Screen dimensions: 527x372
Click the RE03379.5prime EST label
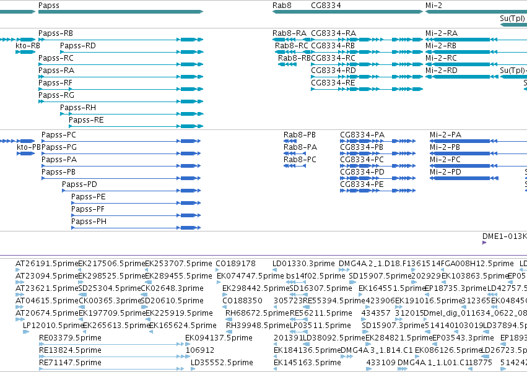[70, 338]
